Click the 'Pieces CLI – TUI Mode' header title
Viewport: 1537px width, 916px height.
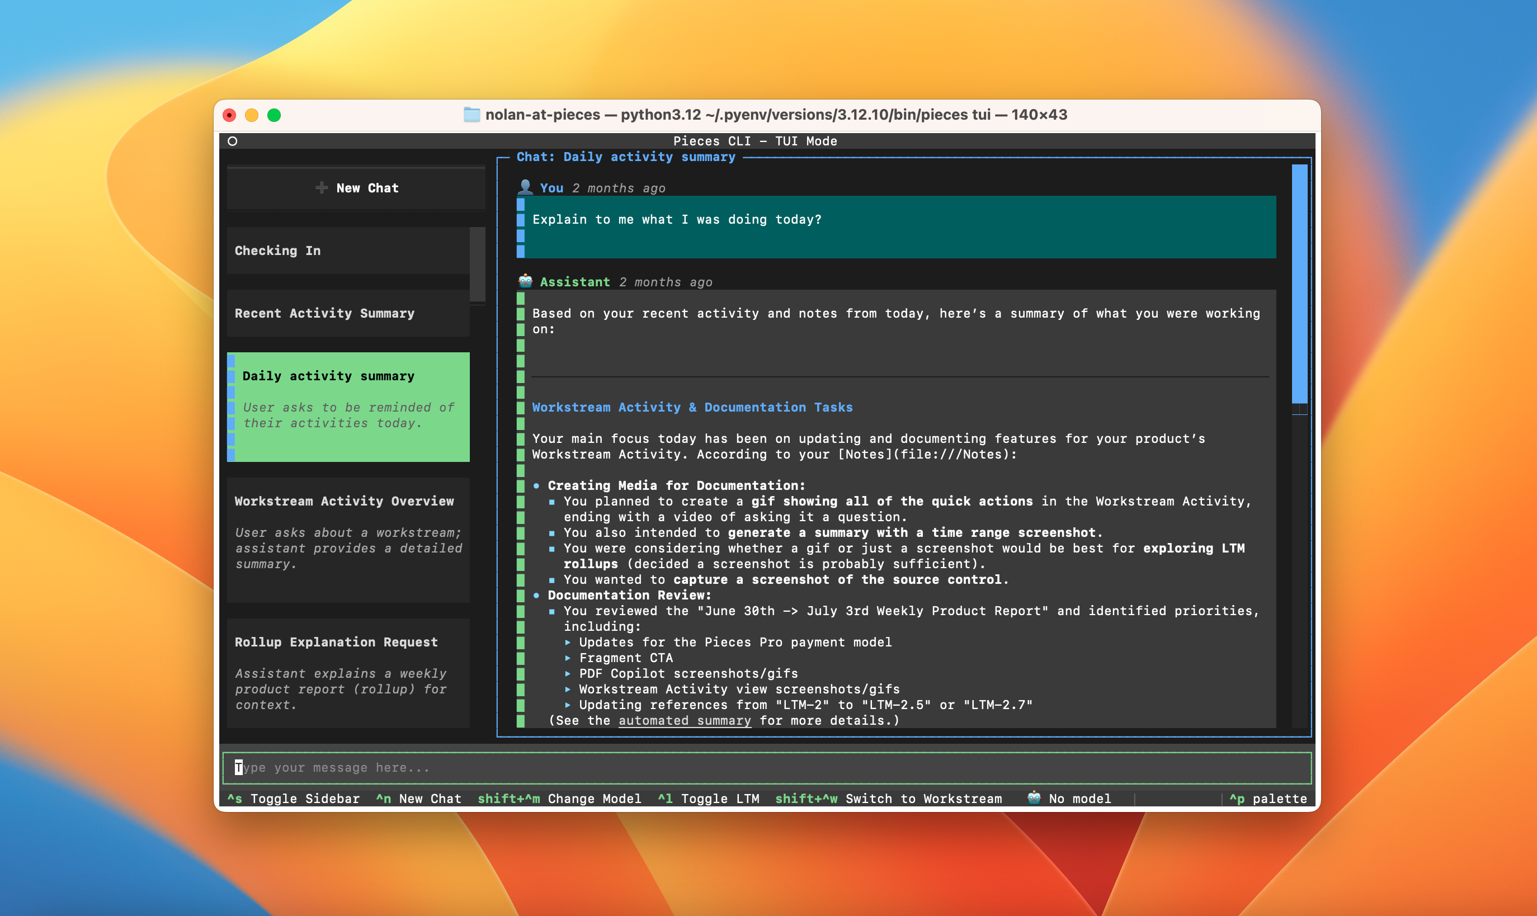coord(755,141)
